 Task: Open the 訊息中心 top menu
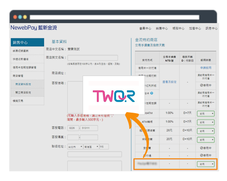pyautogui.click(x=212, y=29)
